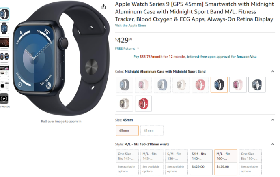Select M/L fits 160 style option
The height and width of the screenshot is (177, 280).
(226, 162)
